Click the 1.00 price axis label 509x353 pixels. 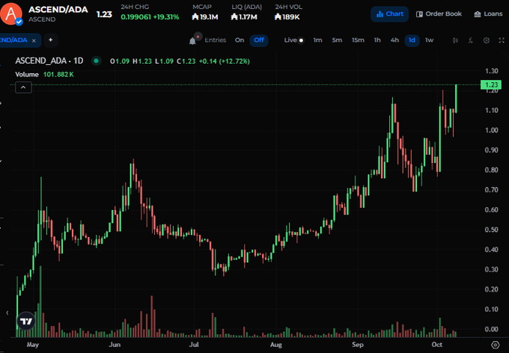coord(491,130)
